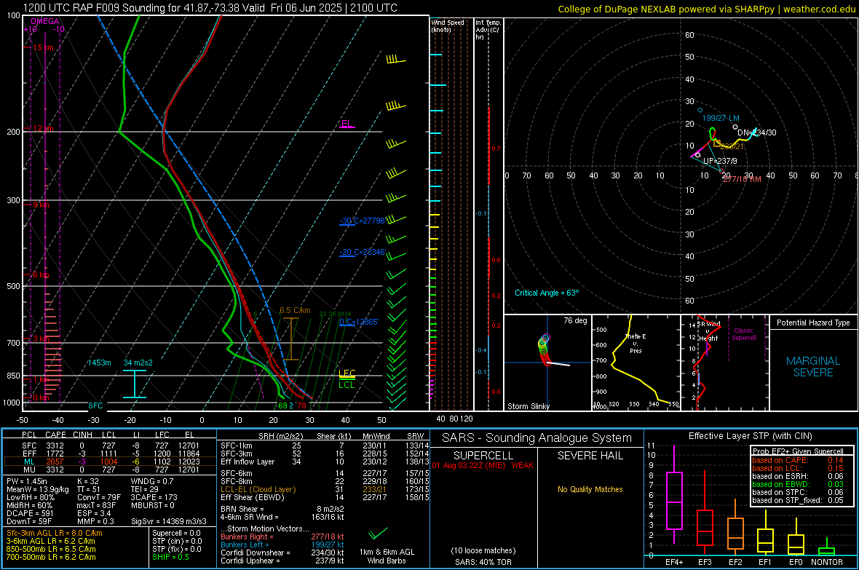Click the Potential Hazard Type header

pos(813,322)
